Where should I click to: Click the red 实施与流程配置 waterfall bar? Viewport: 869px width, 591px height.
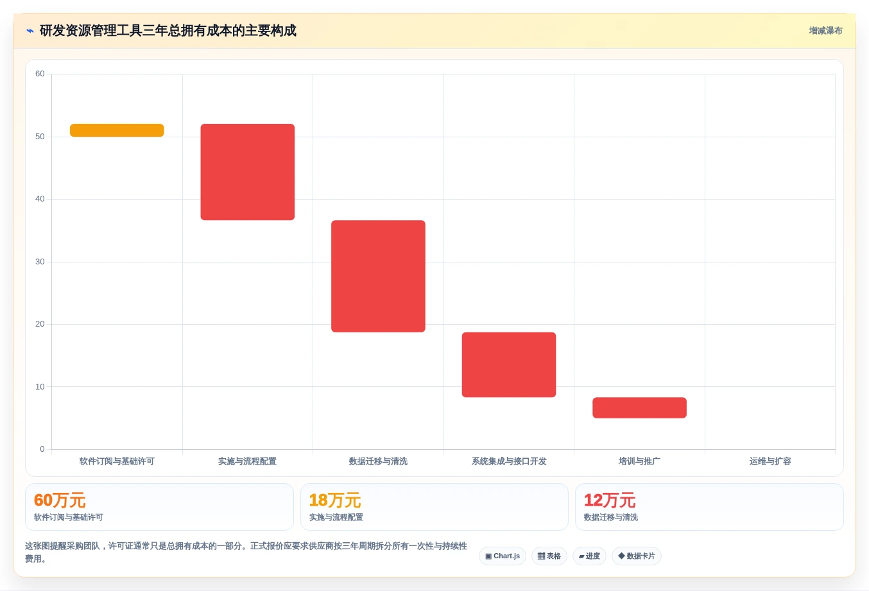coord(248,172)
